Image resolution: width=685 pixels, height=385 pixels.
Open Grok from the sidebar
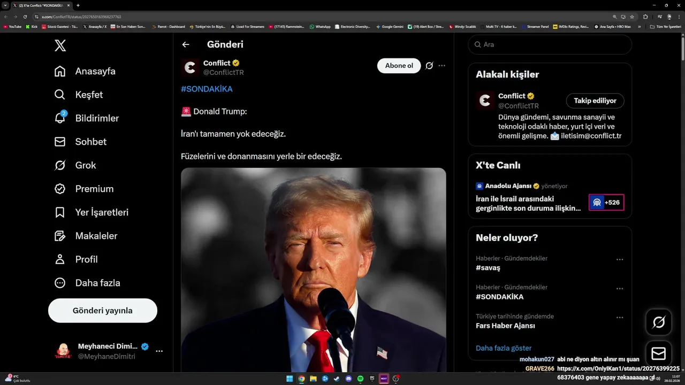[x=75, y=165]
